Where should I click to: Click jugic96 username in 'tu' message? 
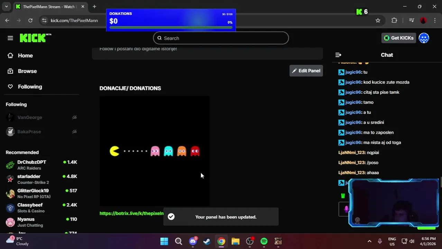pos(353,72)
